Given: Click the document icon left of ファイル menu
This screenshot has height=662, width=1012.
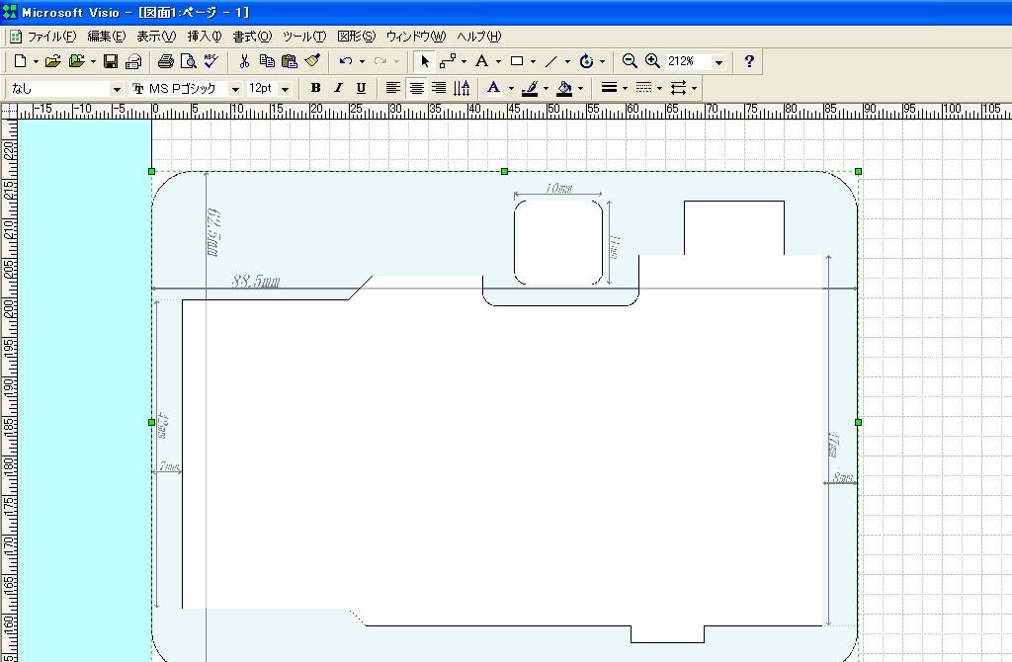Looking at the screenshot, I should pyautogui.click(x=16, y=37).
